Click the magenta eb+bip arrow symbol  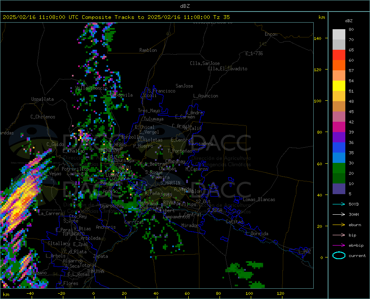[x=339, y=246]
